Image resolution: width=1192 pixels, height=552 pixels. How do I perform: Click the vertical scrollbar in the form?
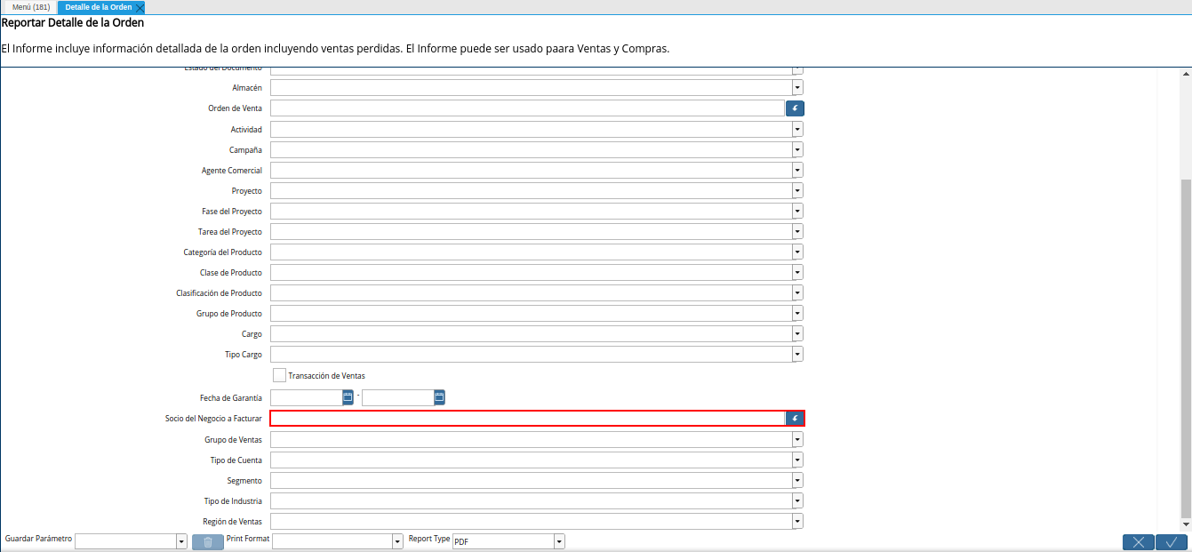1185,347
